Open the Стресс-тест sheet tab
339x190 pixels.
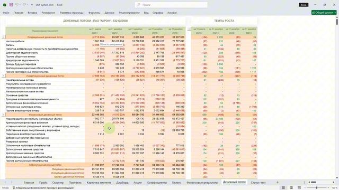click(x=258, y=183)
